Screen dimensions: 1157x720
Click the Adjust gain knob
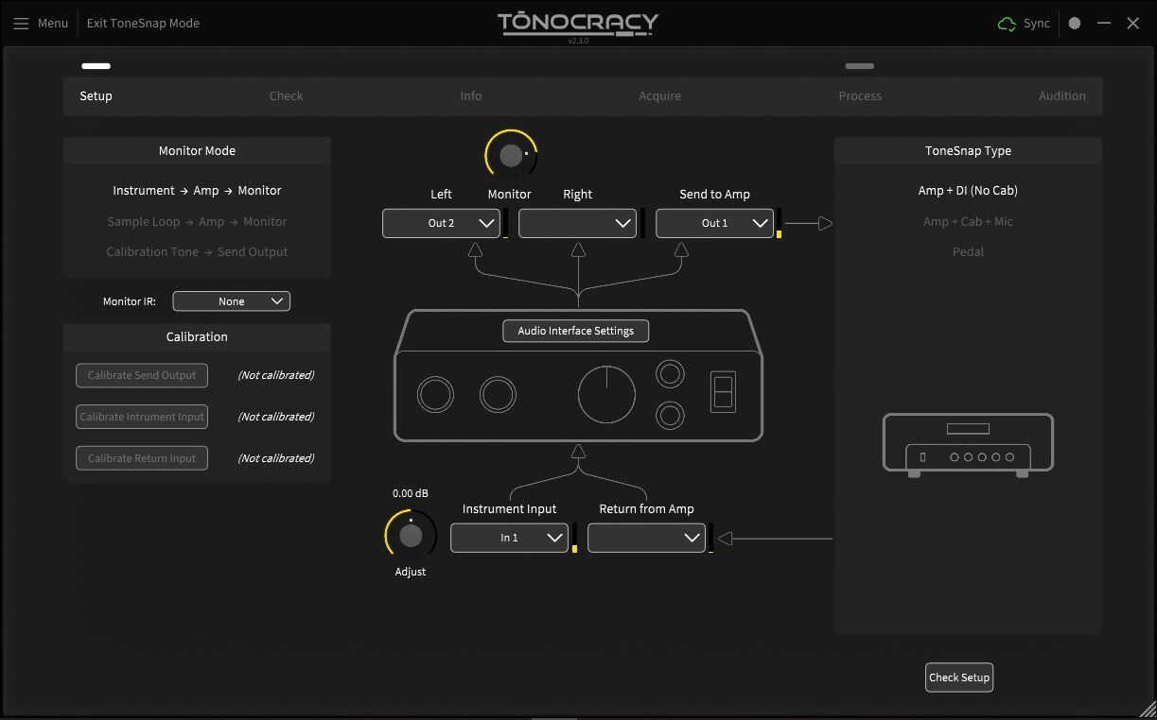(411, 536)
